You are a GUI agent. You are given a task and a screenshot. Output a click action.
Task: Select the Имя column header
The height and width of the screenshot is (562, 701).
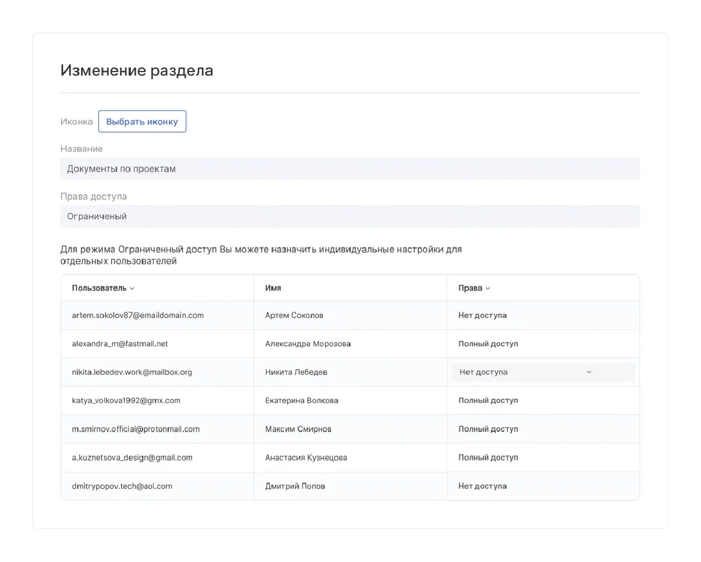click(273, 288)
